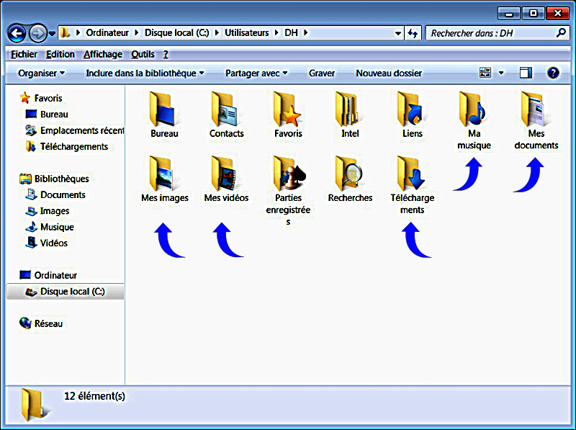Expand arrow after Ordinateur in breadcrumb
Viewport: 576px width, 430px height.
pyautogui.click(x=137, y=32)
